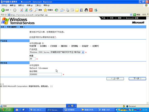Click the yellow note toolbar icon
Image resolution: width=149 pixels, height=112 pixels.
[77, 10]
